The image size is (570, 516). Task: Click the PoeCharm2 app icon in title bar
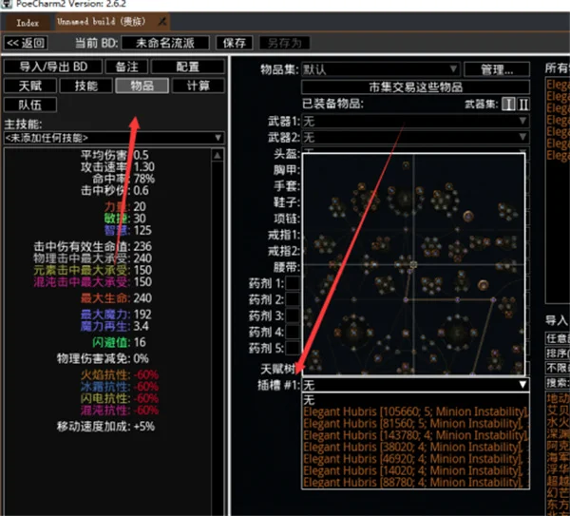coord(7,5)
